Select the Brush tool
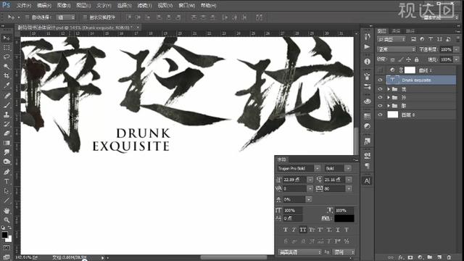Viewport: 464px width, 261px height. coord(7,105)
